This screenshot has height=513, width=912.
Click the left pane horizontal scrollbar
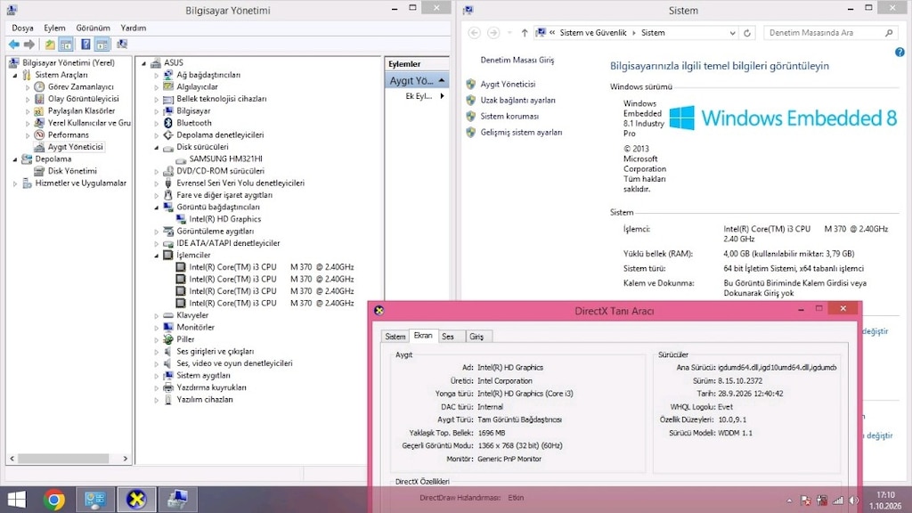[x=63, y=459]
